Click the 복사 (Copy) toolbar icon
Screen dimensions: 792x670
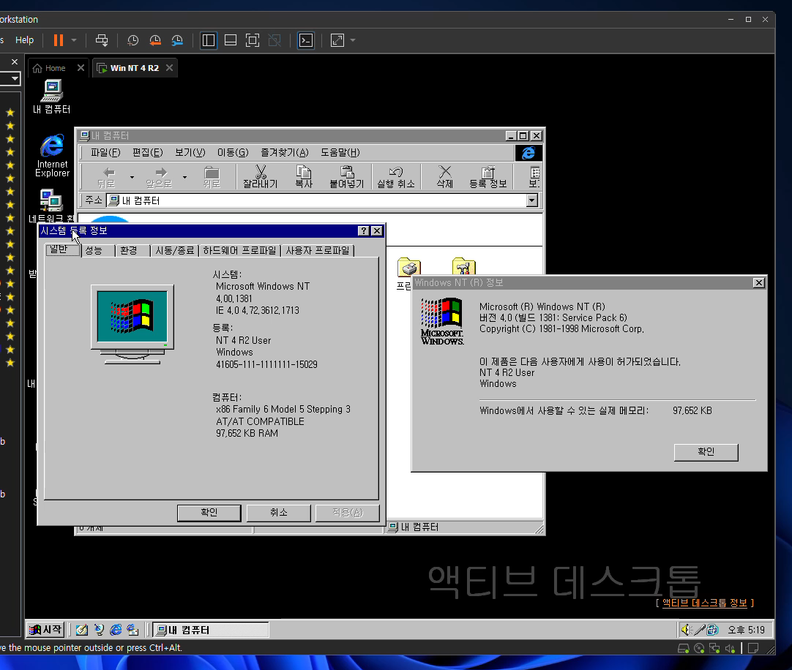[304, 177]
